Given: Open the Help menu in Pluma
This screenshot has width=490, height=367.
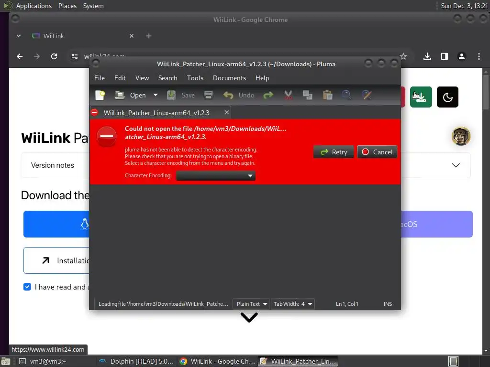Looking at the screenshot, I should pyautogui.click(x=262, y=78).
